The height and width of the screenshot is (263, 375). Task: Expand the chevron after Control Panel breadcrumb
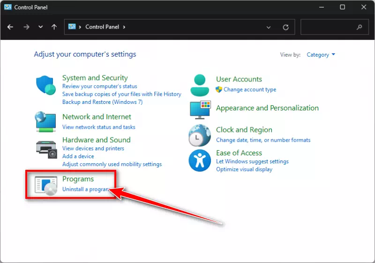[124, 27]
